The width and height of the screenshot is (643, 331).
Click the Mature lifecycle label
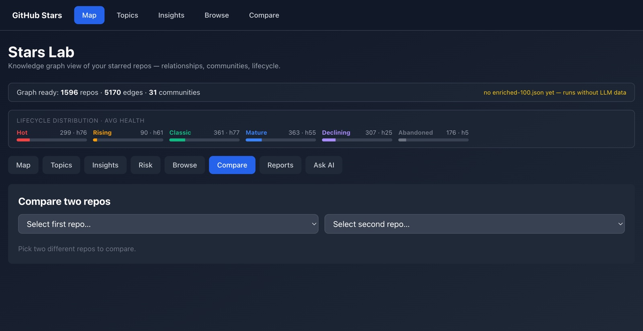256,132
